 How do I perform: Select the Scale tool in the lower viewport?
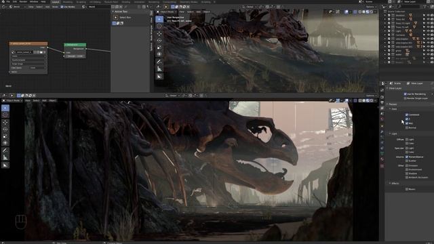point(5,136)
